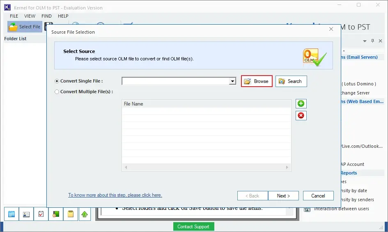
Task: Select the Live.com/Outlook... entry
Action: click(362, 146)
